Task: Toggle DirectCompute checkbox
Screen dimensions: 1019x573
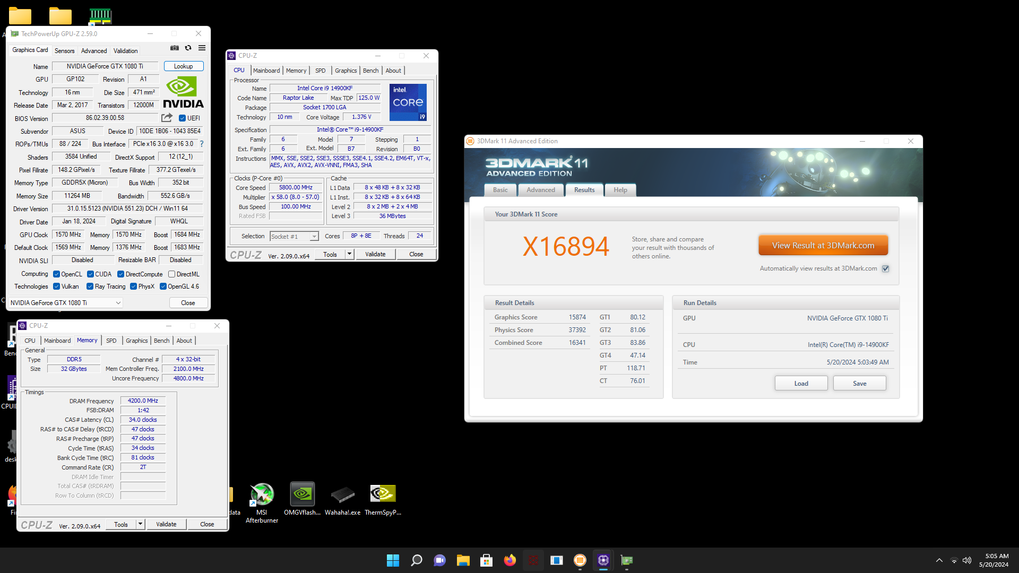Action: tap(120, 274)
